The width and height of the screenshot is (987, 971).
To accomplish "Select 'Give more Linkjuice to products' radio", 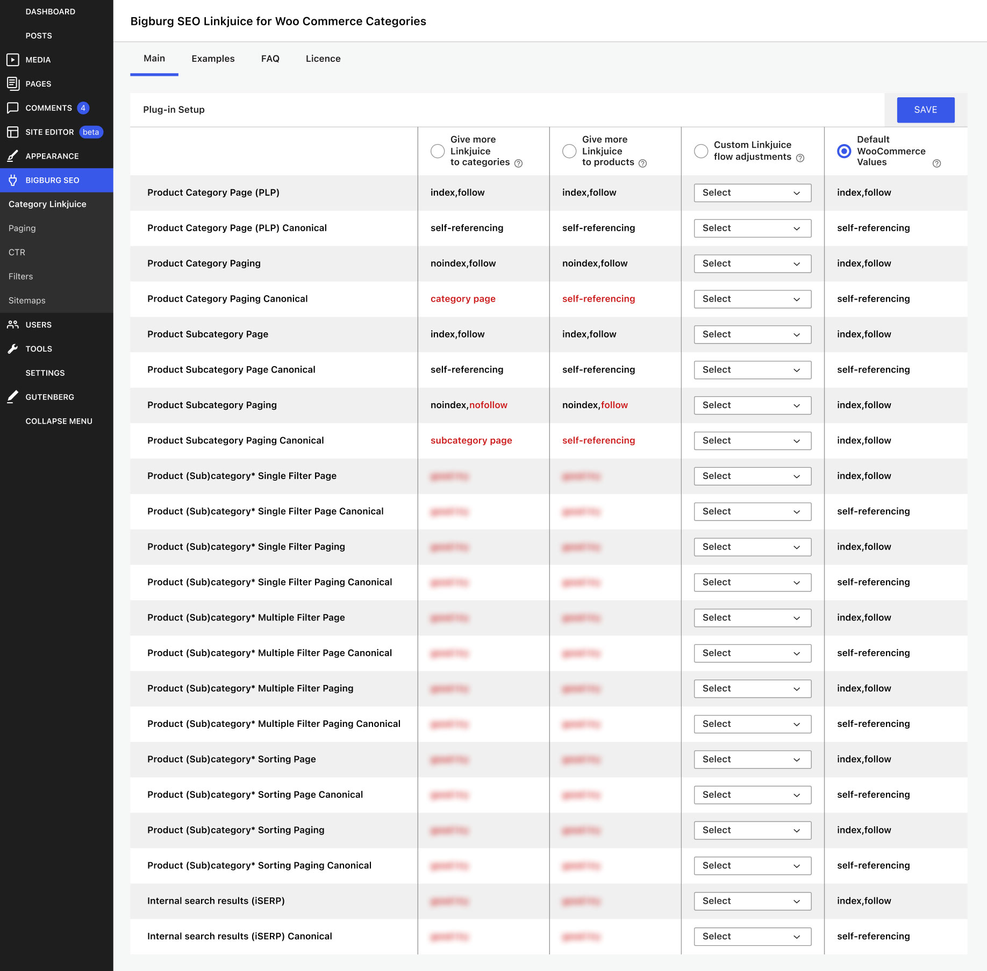I will pos(569,151).
